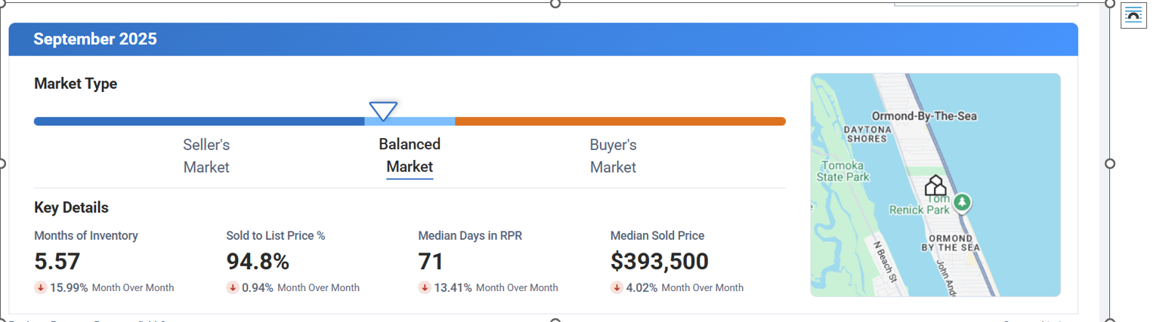Screen dimensions: 1169x322
Task: Select the Seller's Market label
Action: (x=206, y=155)
